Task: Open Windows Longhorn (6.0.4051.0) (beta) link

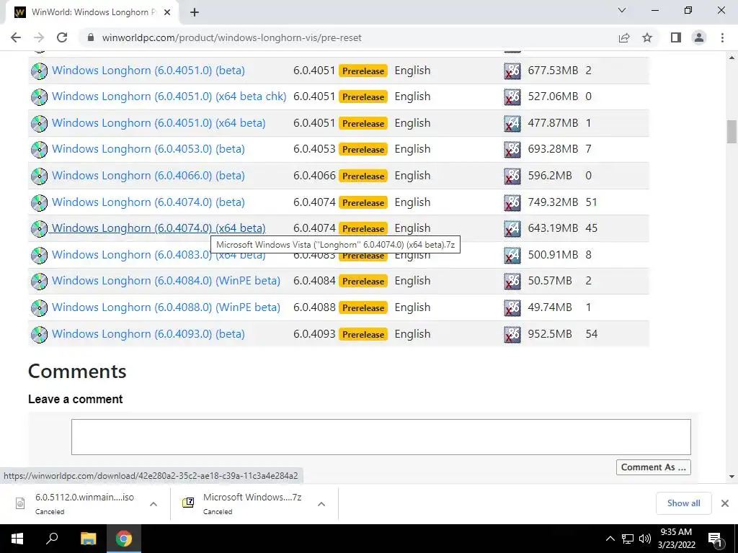Action: click(148, 71)
